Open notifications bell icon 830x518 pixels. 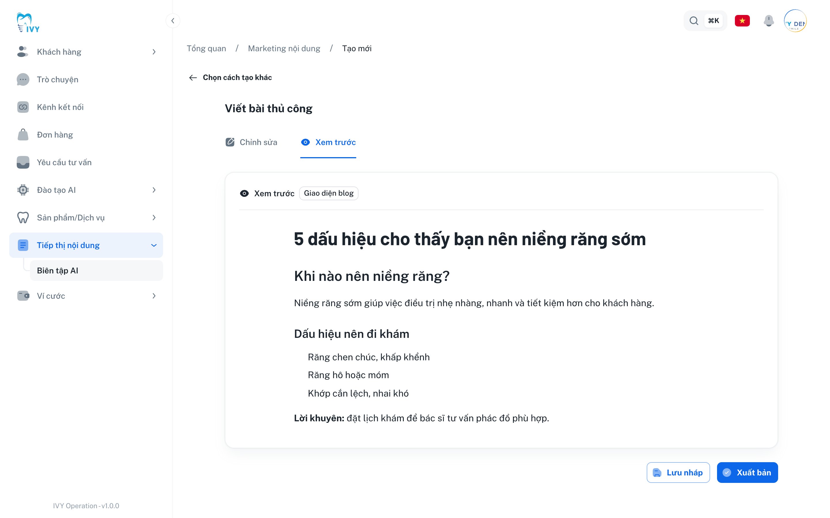[x=769, y=21]
